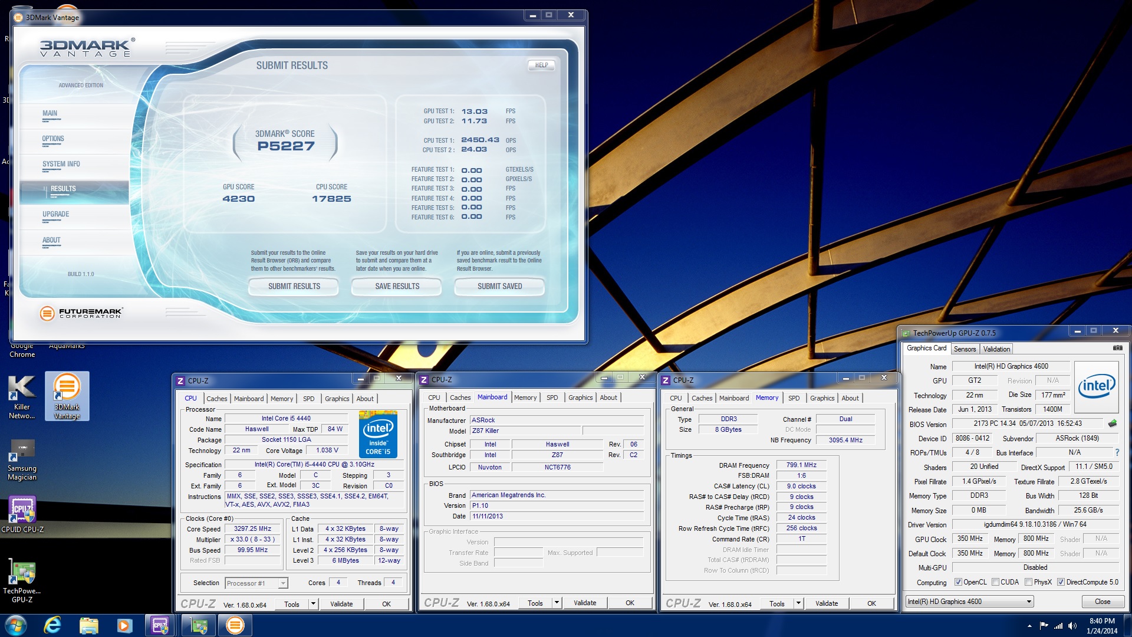This screenshot has height=637, width=1132.
Task: Open File Explorer from the taskbar
Action: coord(88,625)
